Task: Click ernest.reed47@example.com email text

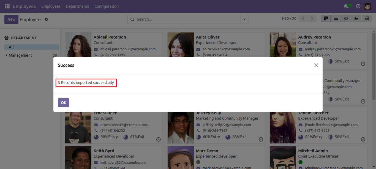Action: 124,125
